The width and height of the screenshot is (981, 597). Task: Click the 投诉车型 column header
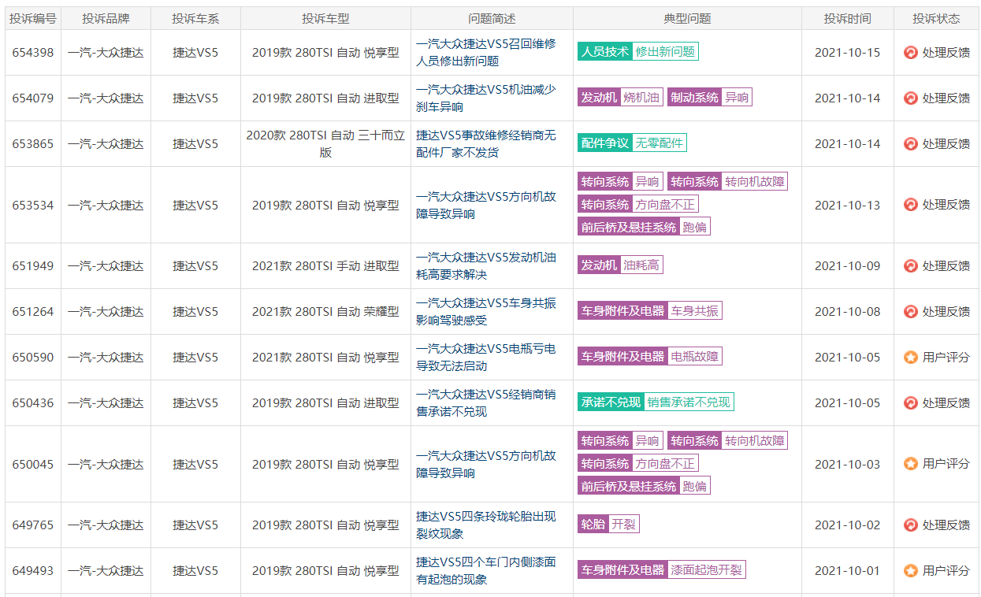pos(325,19)
